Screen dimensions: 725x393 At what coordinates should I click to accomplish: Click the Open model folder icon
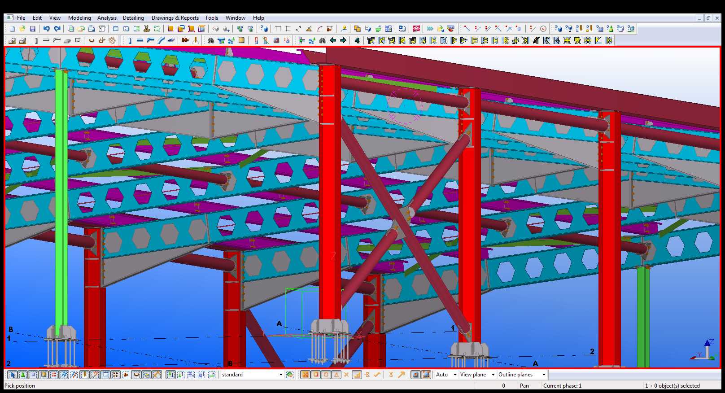22,29
